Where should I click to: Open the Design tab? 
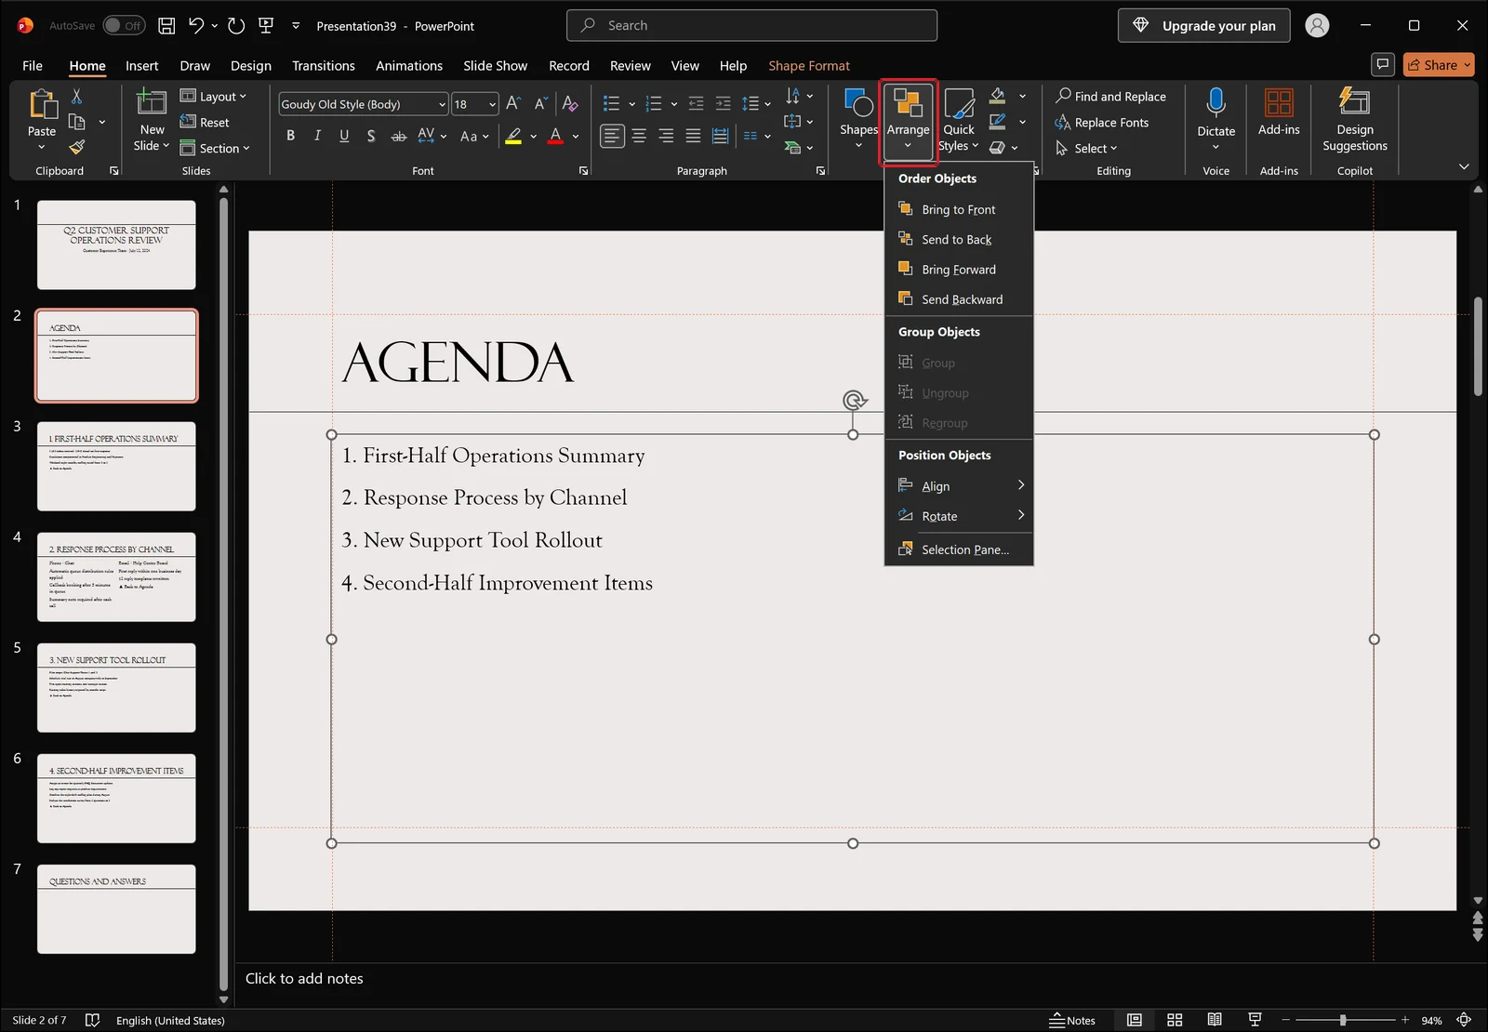[251, 65]
